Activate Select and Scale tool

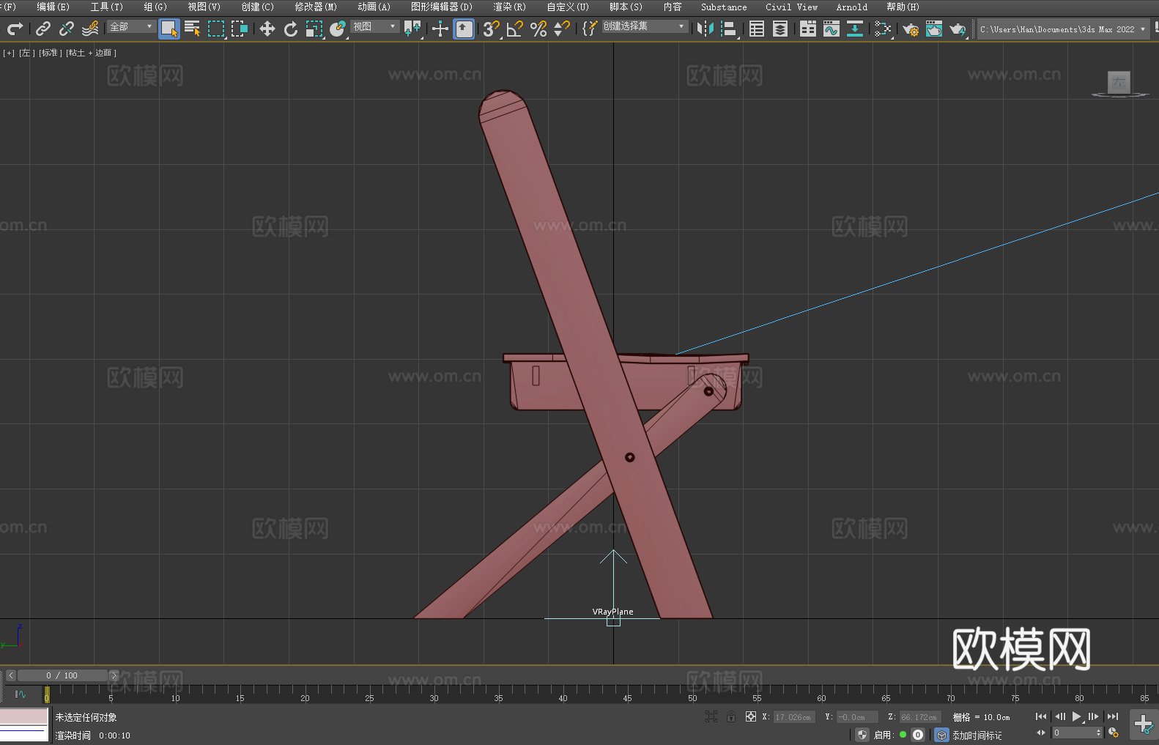point(314,29)
